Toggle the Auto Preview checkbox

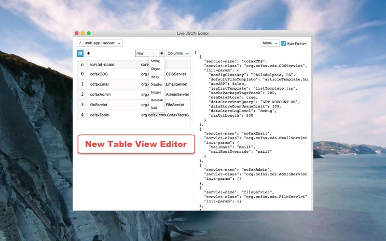click(283, 43)
